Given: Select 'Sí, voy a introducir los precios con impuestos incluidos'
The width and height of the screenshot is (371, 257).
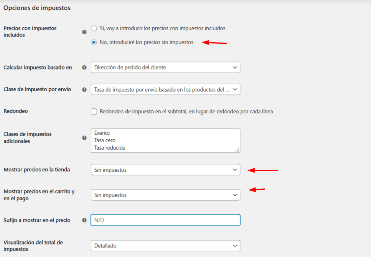Looking at the screenshot, I should pyautogui.click(x=94, y=28).
